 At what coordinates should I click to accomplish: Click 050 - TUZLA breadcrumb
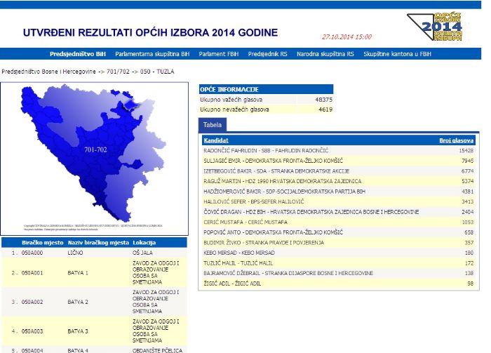(x=157, y=72)
